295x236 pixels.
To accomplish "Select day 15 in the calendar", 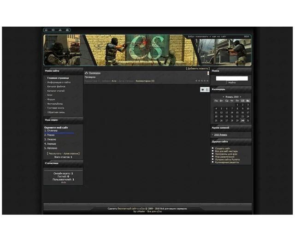I will (x=237, y=112).
